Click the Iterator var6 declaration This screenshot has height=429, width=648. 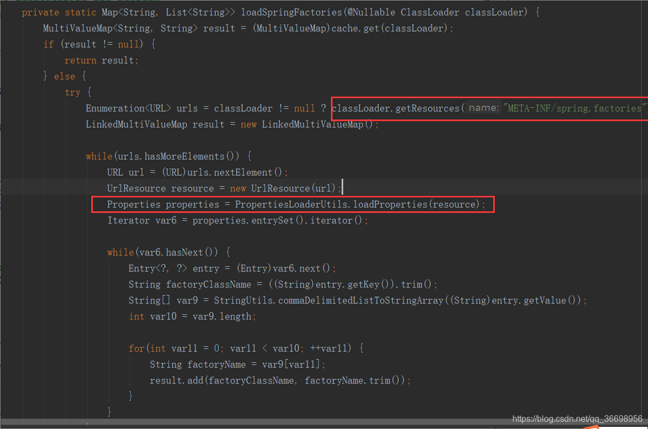(x=142, y=220)
